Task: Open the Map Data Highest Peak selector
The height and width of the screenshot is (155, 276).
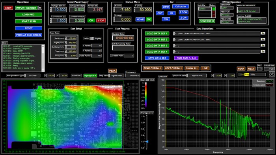Action: tap(116, 76)
